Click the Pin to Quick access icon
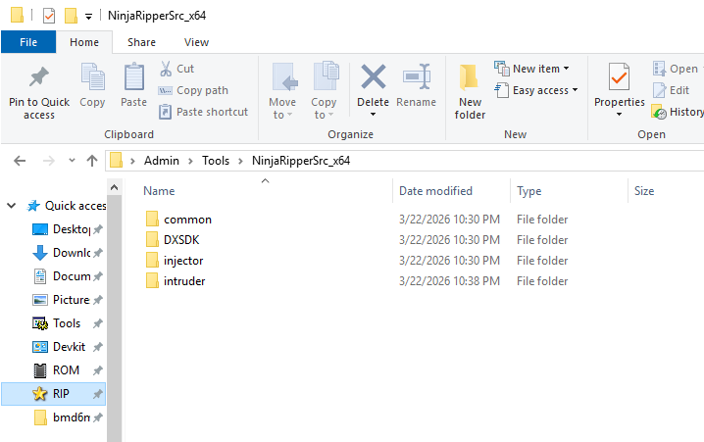This screenshot has width=704, height=442. (x=39, y=76)
